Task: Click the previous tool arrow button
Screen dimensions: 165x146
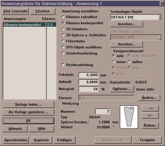Action: [150, 115]
